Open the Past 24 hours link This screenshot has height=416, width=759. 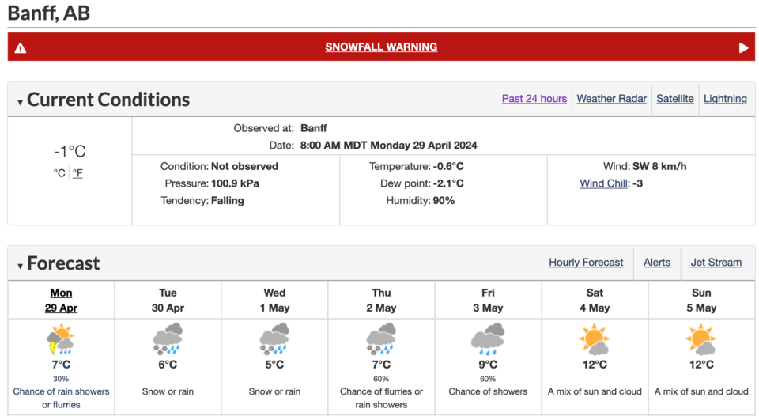coord(534,99)
